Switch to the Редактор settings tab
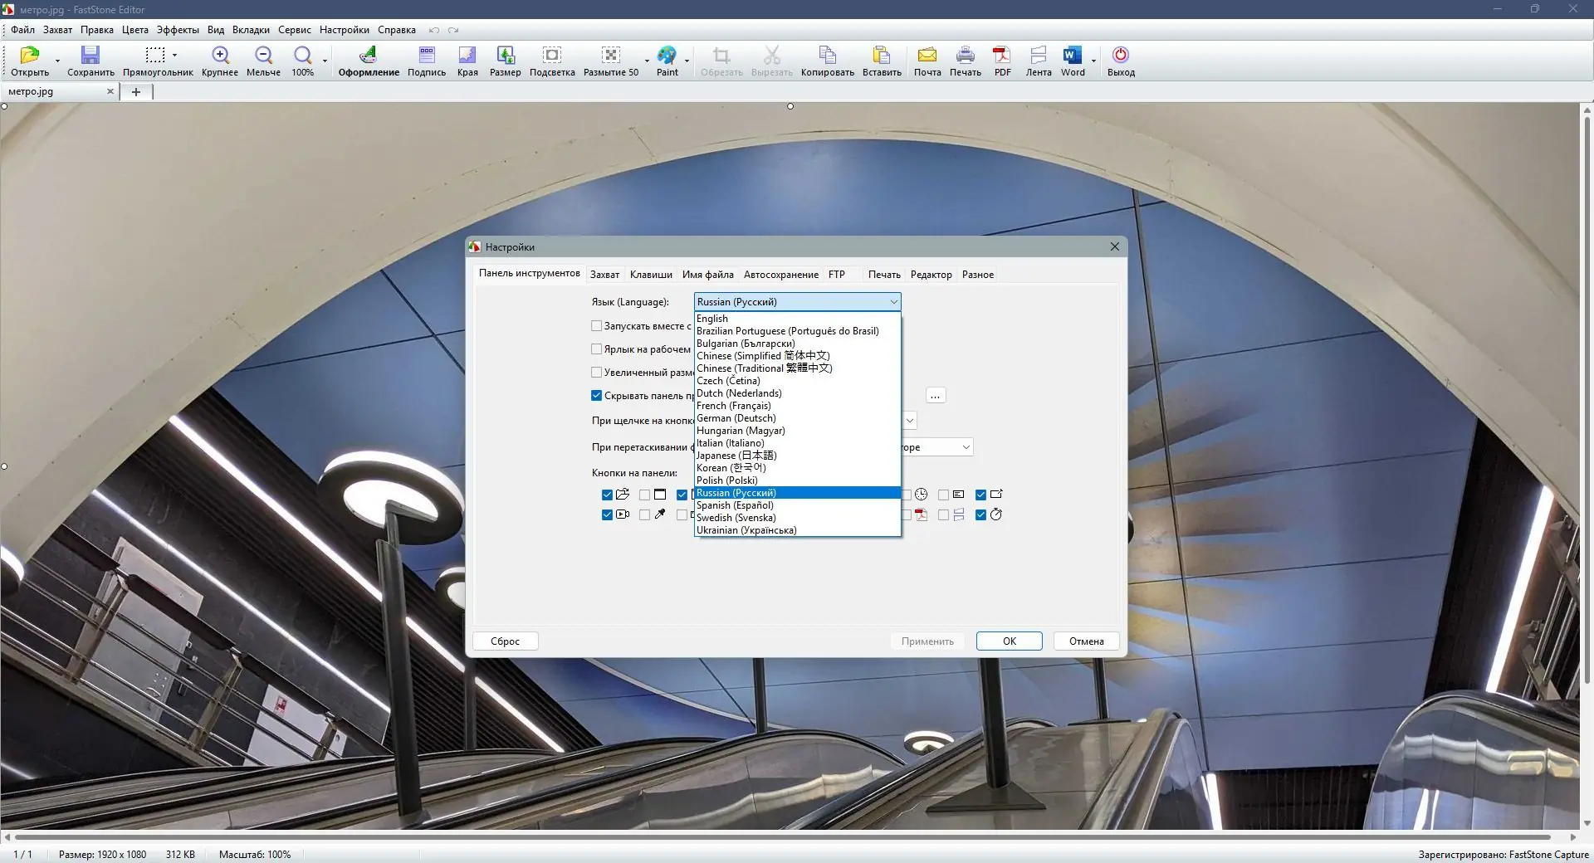 tap(931, 275)
